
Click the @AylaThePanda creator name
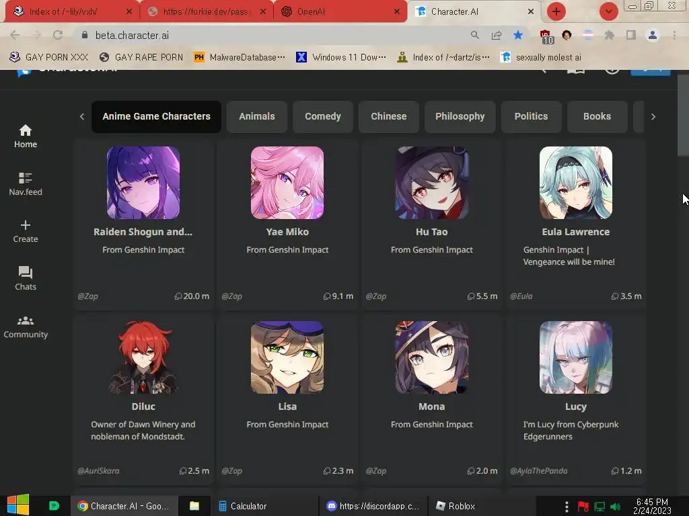(539, 471)
